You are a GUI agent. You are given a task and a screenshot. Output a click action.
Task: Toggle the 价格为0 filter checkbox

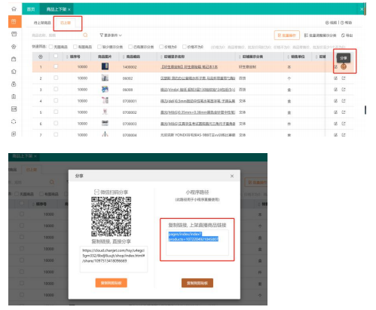pos(161,47)
